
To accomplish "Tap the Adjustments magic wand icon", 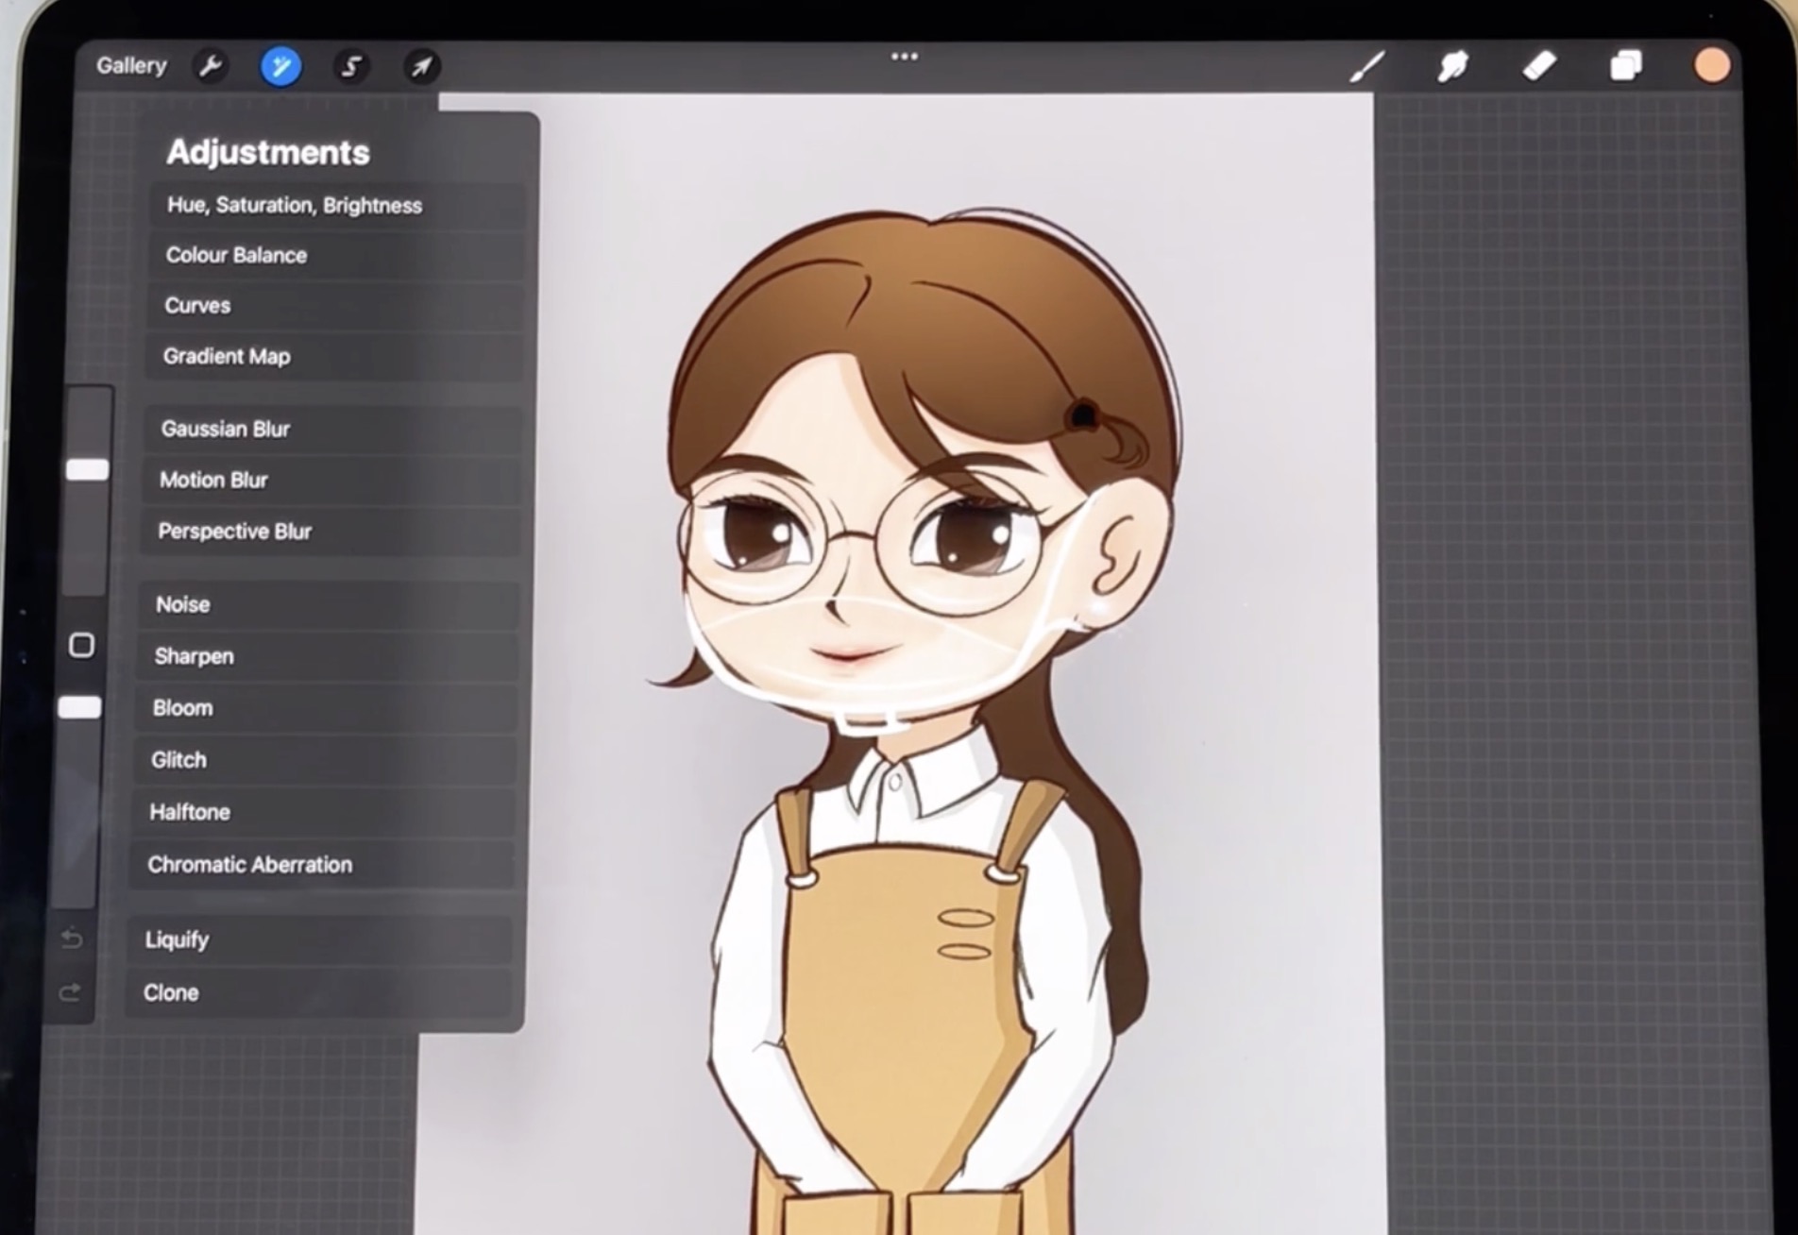I will point(280,66).
